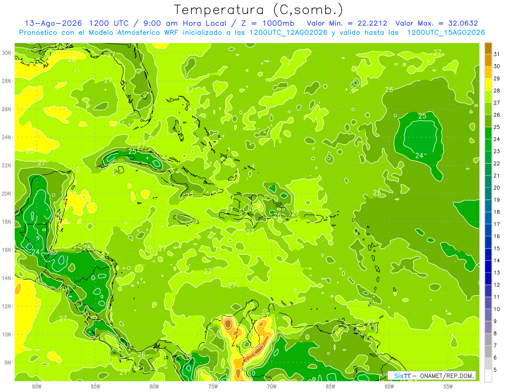Click valid-until time "1200UTC_15AGO2026"
Image resolution: width=508 pixels, height=392 pixels.
(446, 33)
